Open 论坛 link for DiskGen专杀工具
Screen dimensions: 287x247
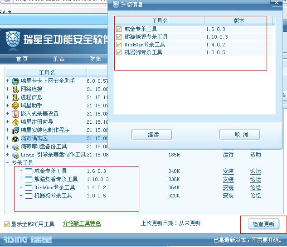coord(256,187)
